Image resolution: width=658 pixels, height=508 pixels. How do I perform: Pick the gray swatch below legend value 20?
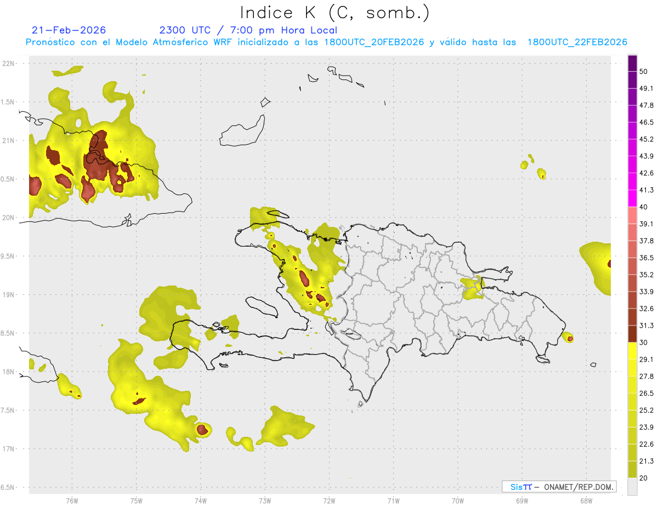tap(633, 486)
